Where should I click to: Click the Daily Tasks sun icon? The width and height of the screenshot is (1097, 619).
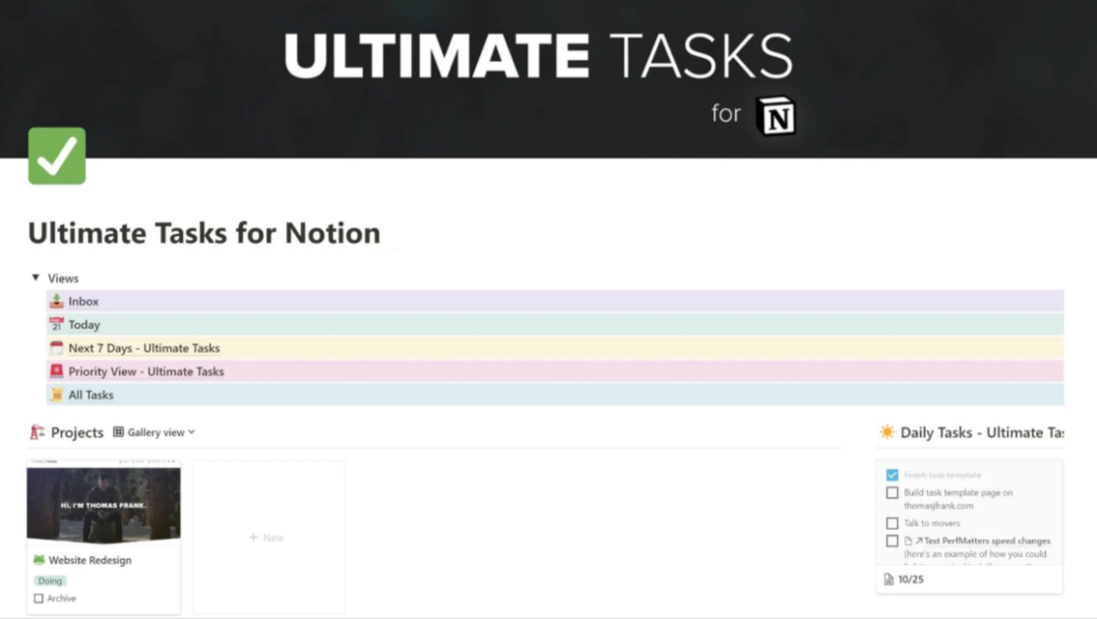[x=887, y=431]
